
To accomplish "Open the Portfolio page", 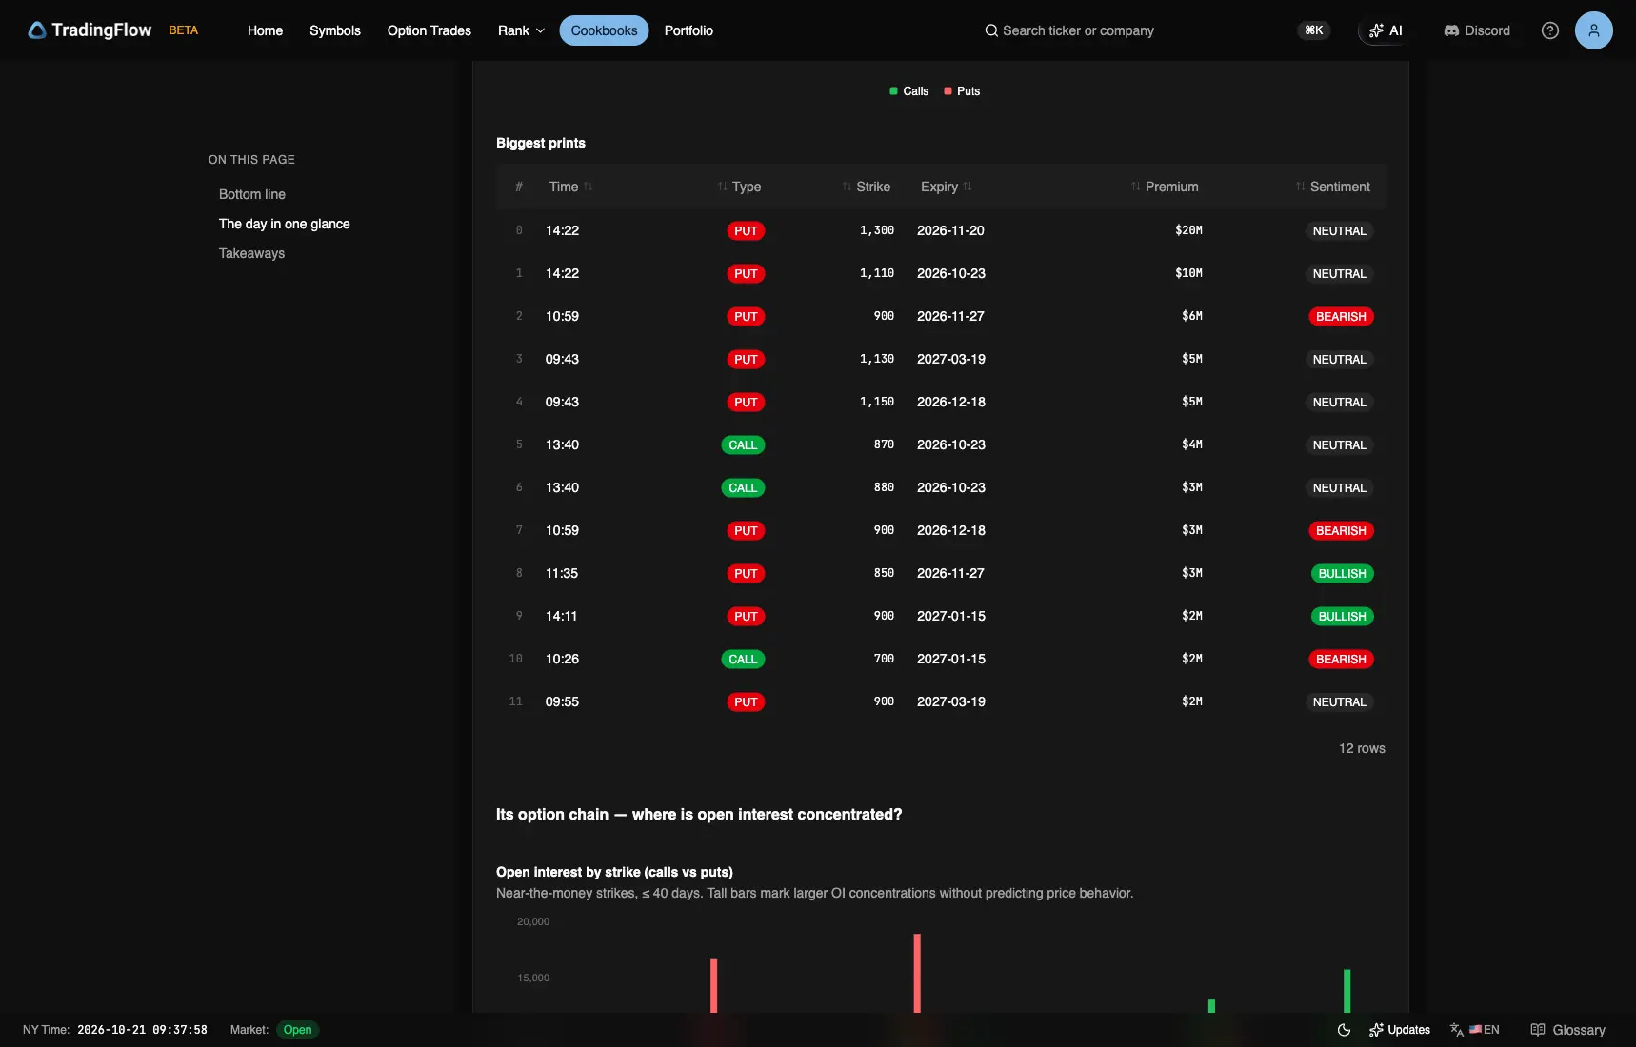I will pos(688,30).
